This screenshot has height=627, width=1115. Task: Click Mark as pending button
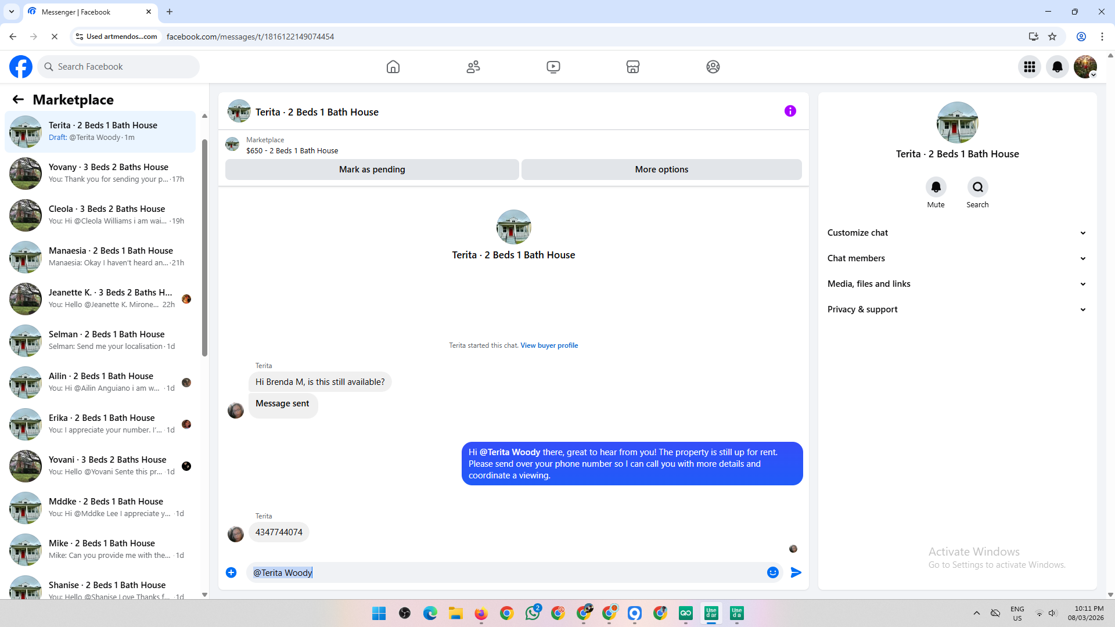tap(372, 170)
